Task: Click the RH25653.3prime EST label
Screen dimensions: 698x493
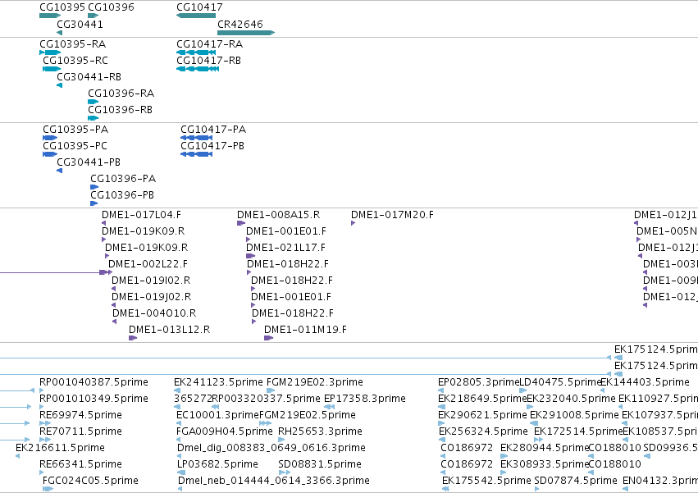Action: (320, 432)
